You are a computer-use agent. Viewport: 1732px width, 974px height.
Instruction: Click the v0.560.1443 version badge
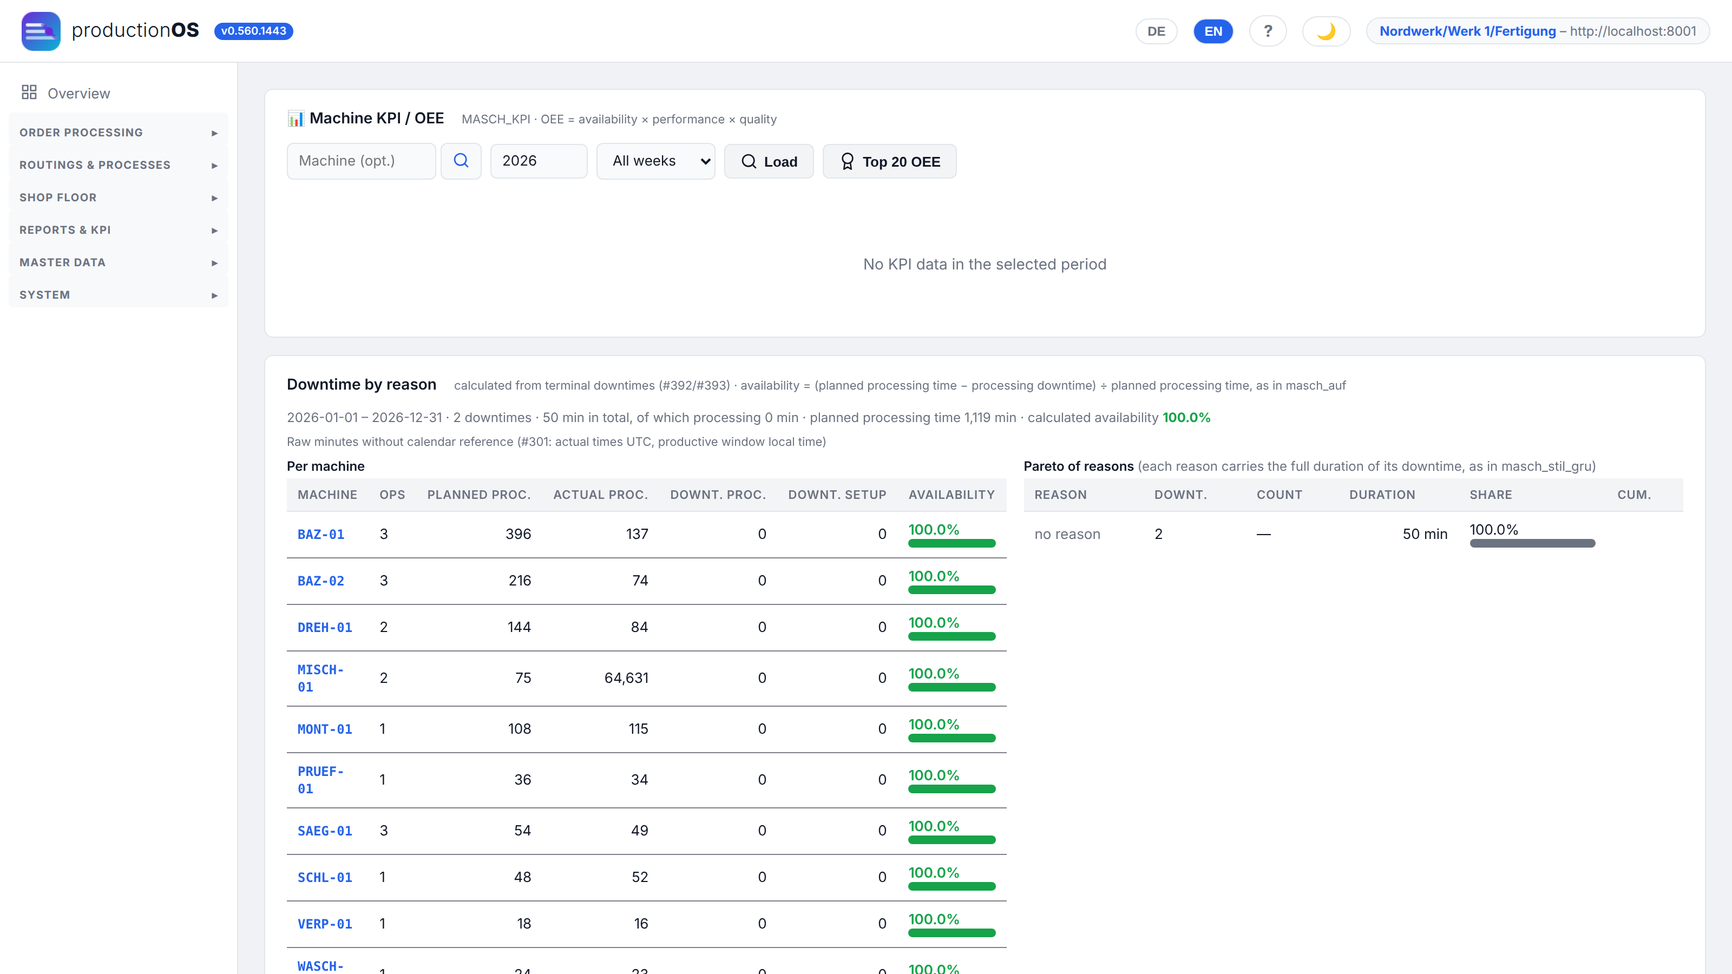point(253,31)
